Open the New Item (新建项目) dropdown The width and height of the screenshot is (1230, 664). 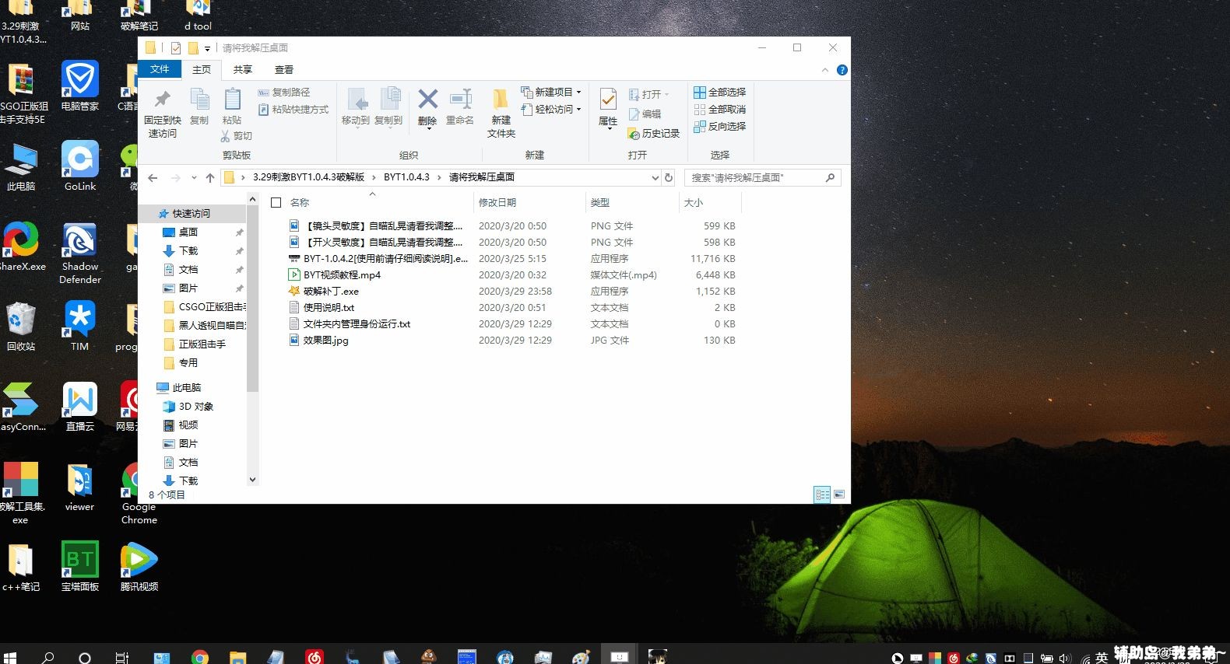pyautogui.click(x=552, y=92)
